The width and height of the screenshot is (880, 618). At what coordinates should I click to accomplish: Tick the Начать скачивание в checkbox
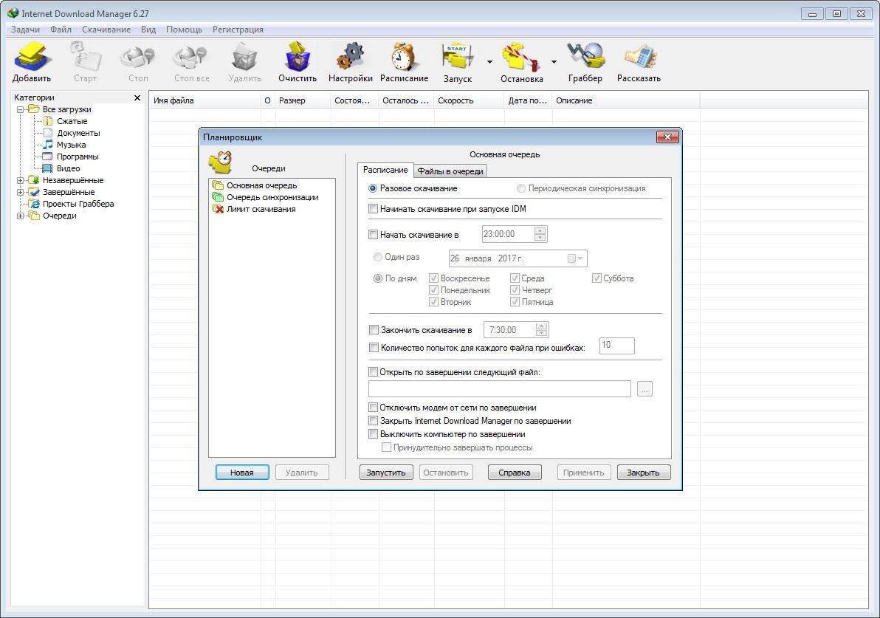[x=374, y=235]
